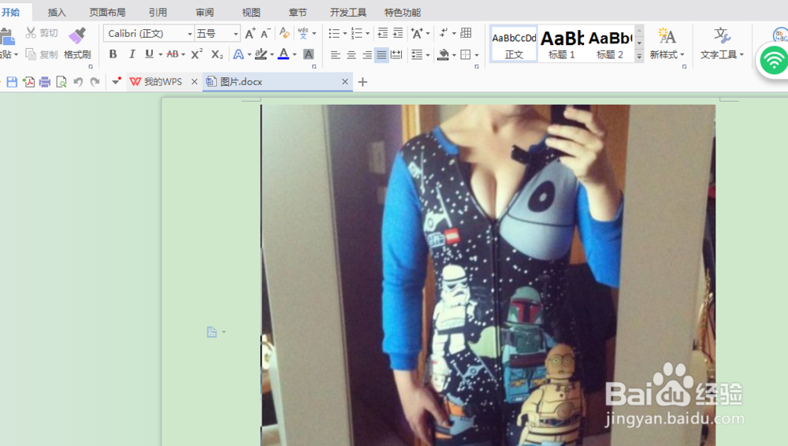The image size is (788, 446).
Task: Open the 页面布局 (Page Layout) tab
Action: pyautogui.click(x=107, y=12)
